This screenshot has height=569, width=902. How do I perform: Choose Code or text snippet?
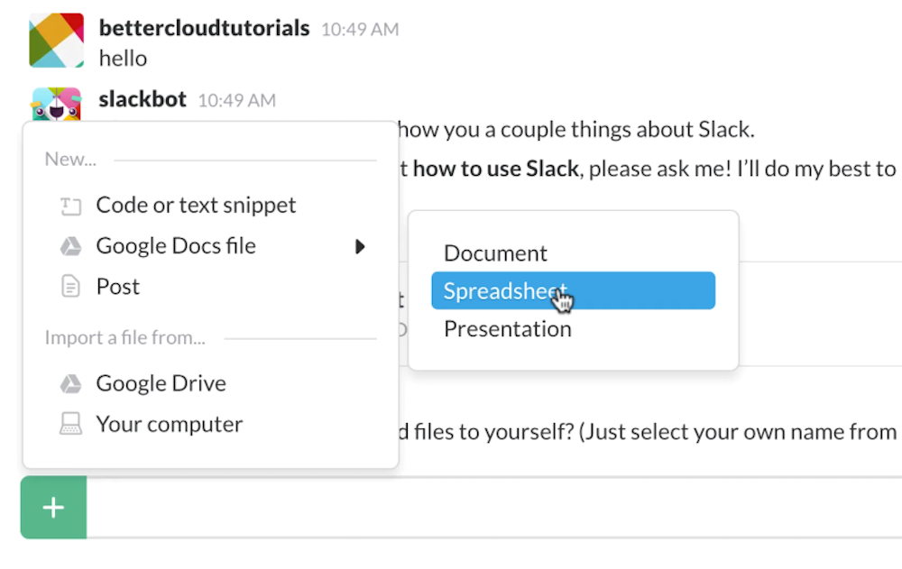[x=196, y=206]
